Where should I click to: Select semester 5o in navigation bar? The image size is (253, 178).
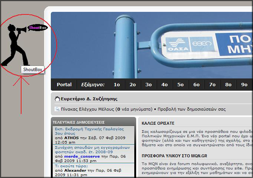[x=180, y=85]
